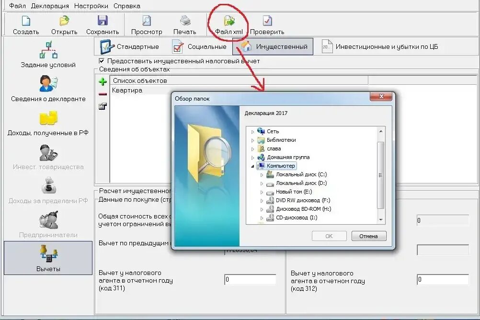The height and width of the screenshot is (320, 480).
Task: Click the код 311 deduction input field
Action: coord(251,279)
